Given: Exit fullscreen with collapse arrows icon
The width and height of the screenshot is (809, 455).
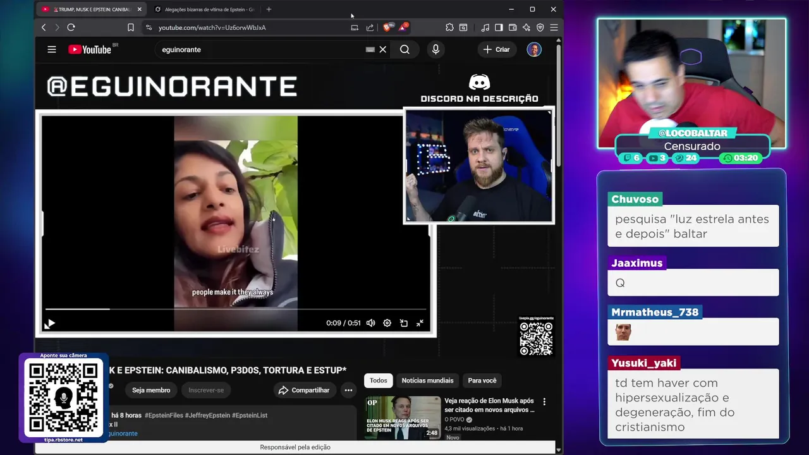Looking at the screenshot, I should 420,323.
